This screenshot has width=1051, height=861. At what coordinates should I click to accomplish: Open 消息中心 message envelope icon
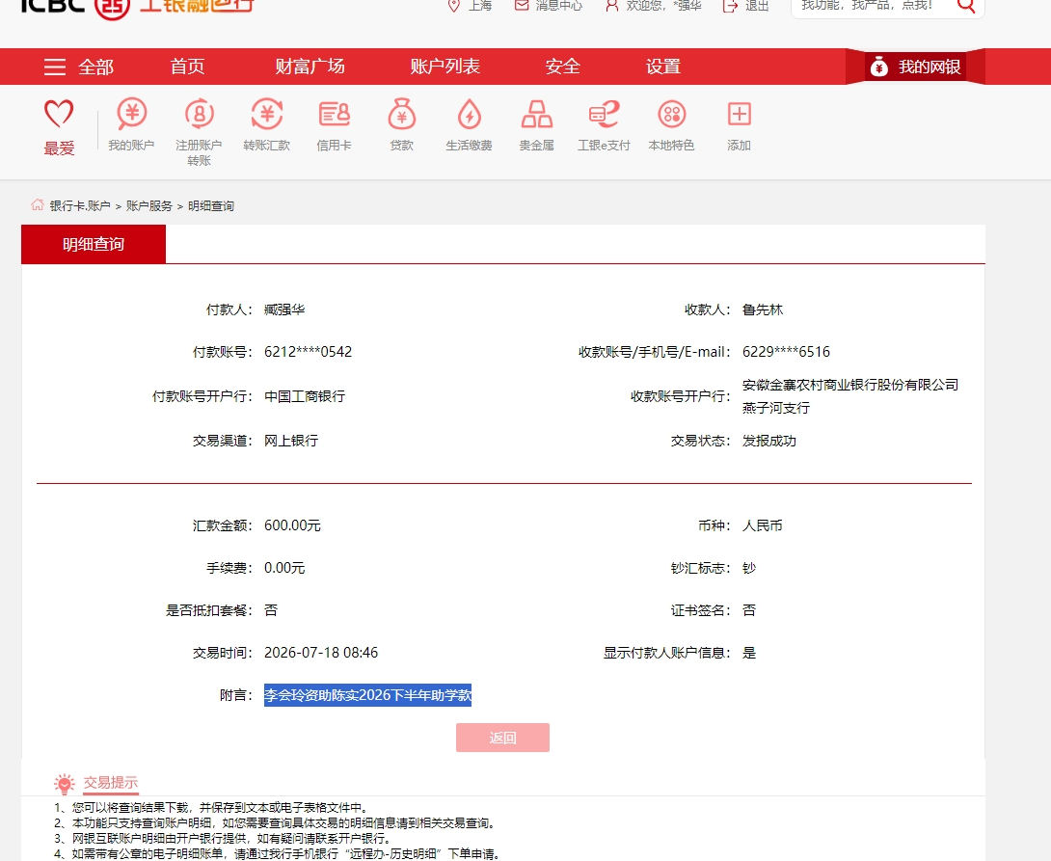pos(522,5)
